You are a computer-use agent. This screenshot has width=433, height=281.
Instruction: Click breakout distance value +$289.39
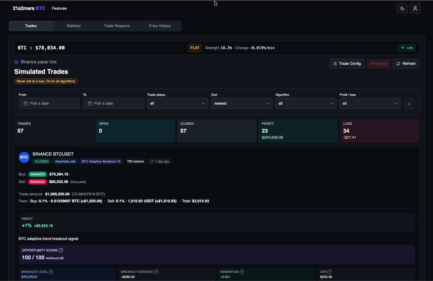click(128, 277)
